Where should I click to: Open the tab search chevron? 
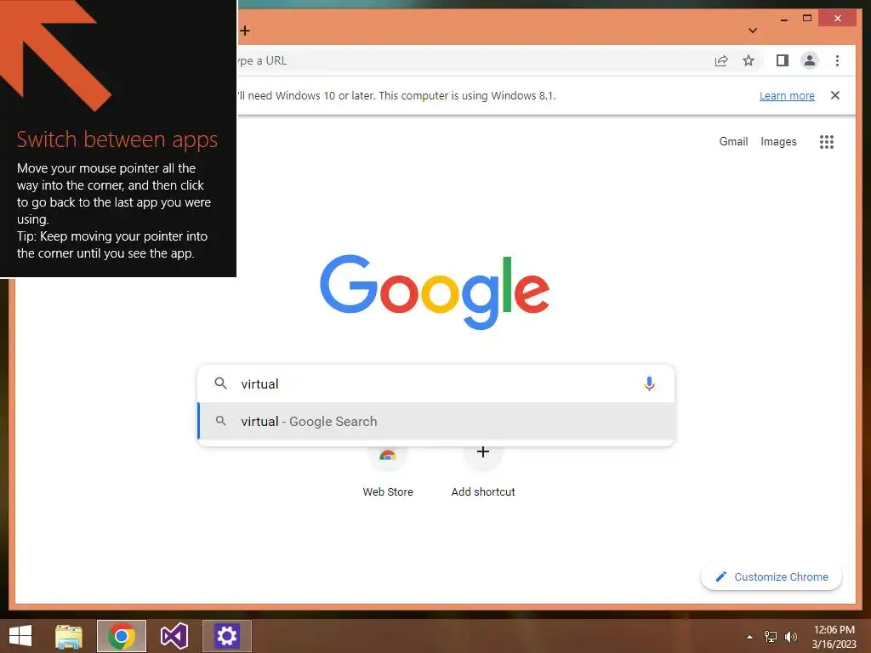click(x=753, y=31)
